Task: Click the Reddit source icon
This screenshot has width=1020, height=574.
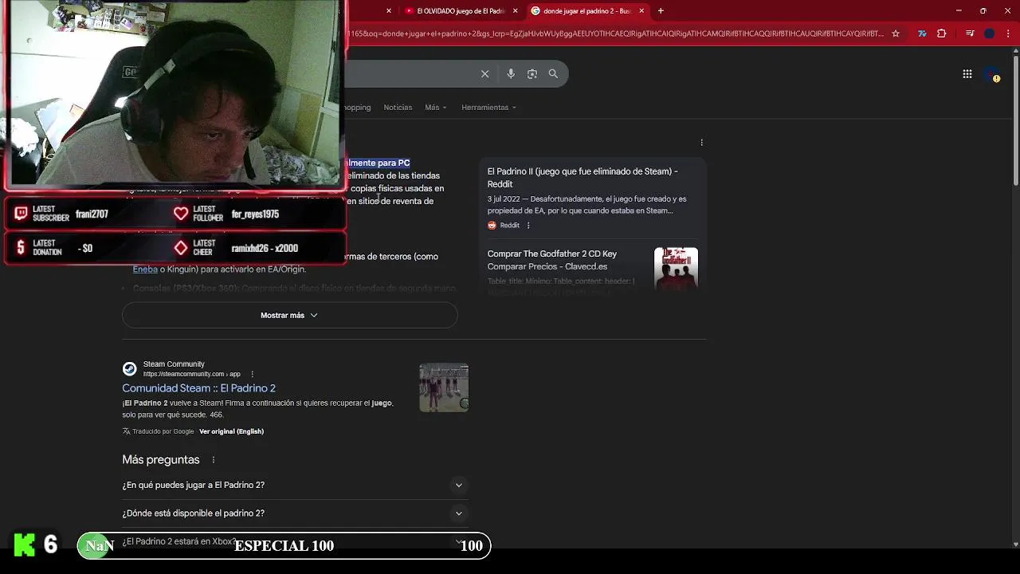Action: pos(492,226)
